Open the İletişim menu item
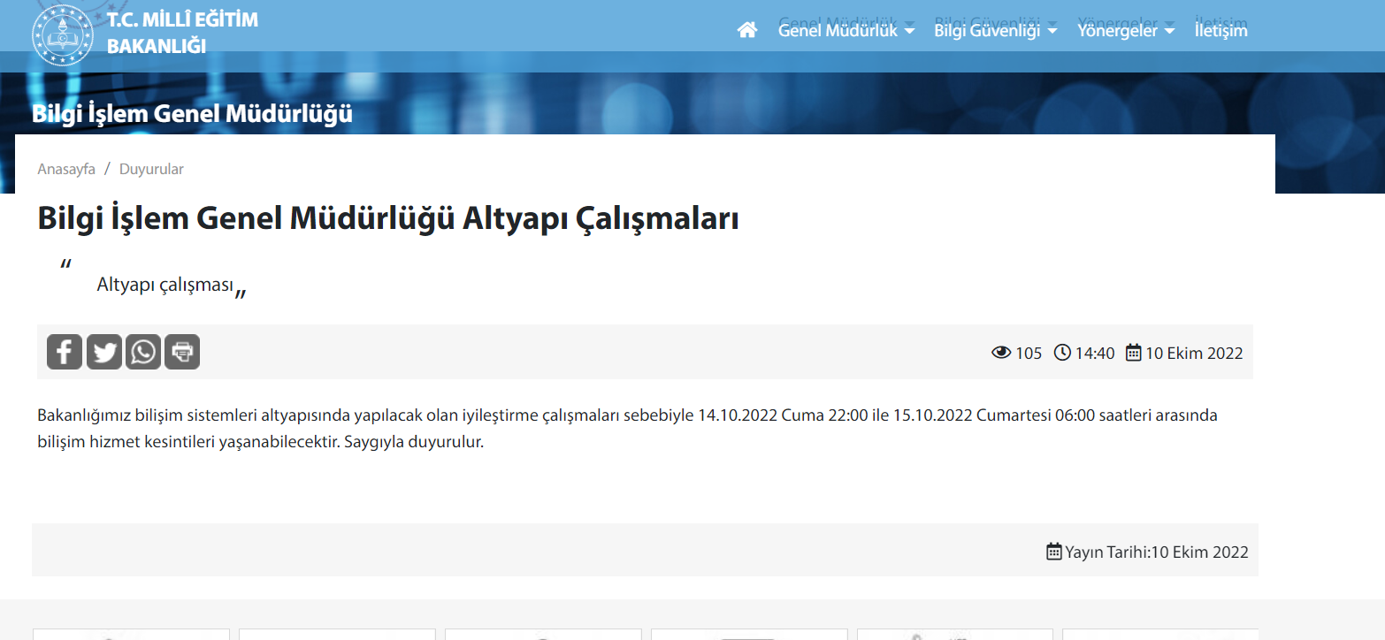Screen dimensions: 1385x640 pyautogui.click(x=1220, y=30)
